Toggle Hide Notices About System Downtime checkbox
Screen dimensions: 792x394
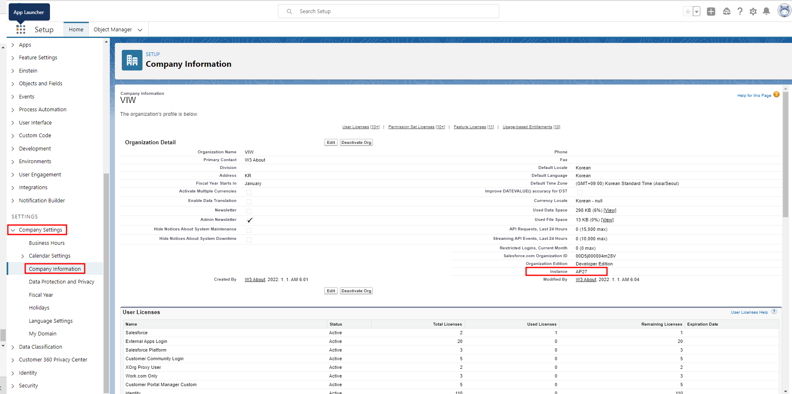click(x=249, y=240)
